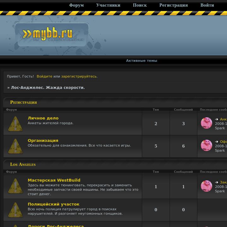Click Spark avatar in Организация row

tap(207, 145)
